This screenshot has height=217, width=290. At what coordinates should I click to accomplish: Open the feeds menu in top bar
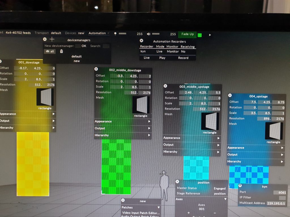(18, 33)
